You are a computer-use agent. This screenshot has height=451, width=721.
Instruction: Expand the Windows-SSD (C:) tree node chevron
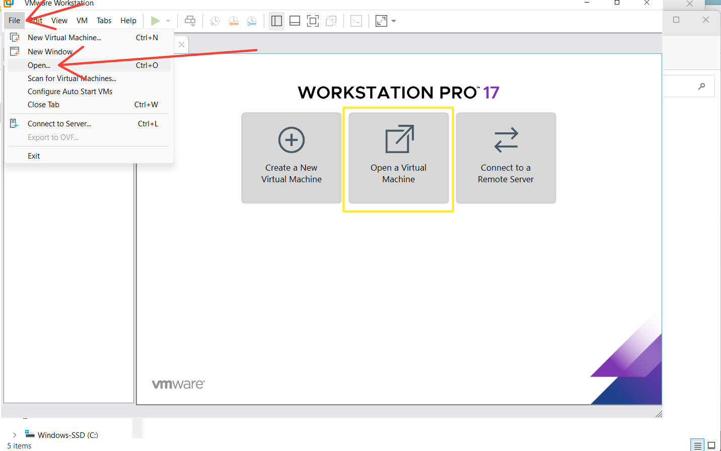point(15,435)
